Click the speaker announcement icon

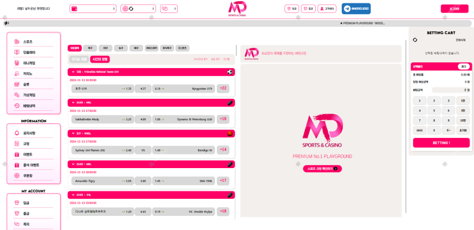click(6, 23)
